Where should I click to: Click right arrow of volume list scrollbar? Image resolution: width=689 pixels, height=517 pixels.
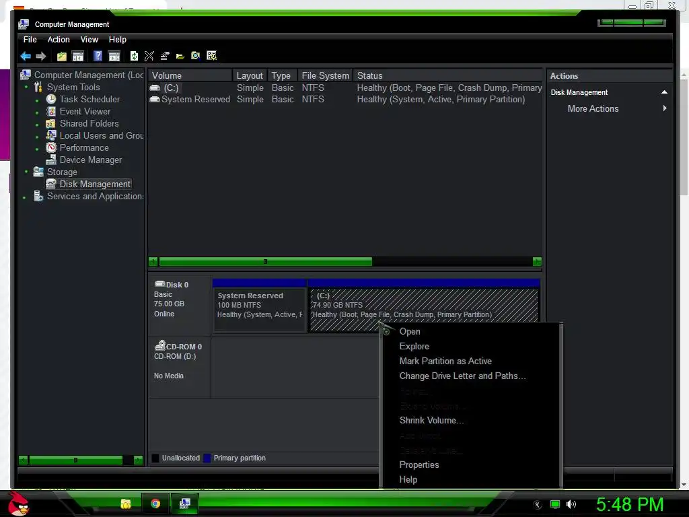point(537,262)
